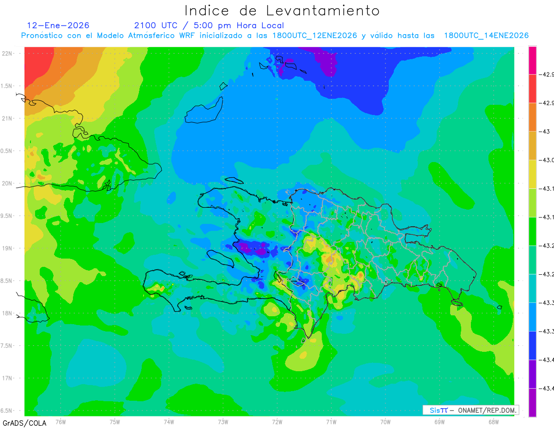This screenshot has width=554, height=428.
Task: Click the '73W' longitude label
Action: pos(223,422)
